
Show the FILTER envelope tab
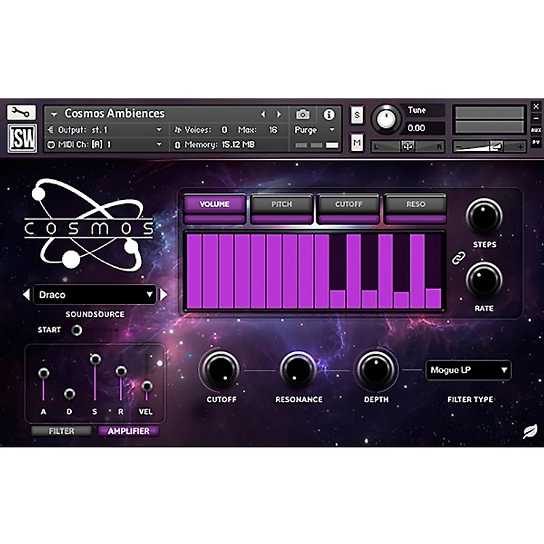coord(61,431)
